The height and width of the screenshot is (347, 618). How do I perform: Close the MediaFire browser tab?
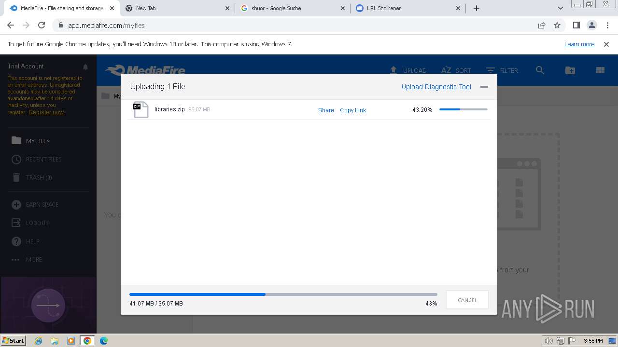pos(112,8)
